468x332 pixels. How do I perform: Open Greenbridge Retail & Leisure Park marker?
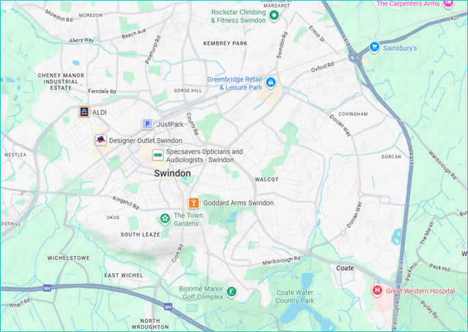point(271,82)
